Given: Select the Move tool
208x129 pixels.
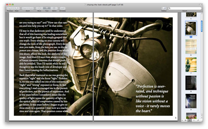Looking at the screenshot, I should point(39,8).
